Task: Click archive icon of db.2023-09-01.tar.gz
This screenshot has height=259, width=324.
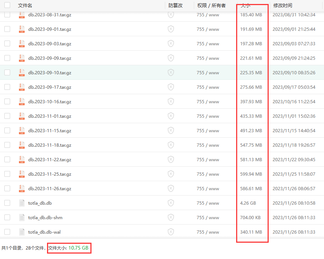Action: click(x=22, y=29)
